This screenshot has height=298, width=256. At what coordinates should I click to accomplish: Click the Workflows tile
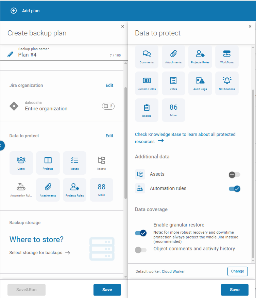coord(227,57)
